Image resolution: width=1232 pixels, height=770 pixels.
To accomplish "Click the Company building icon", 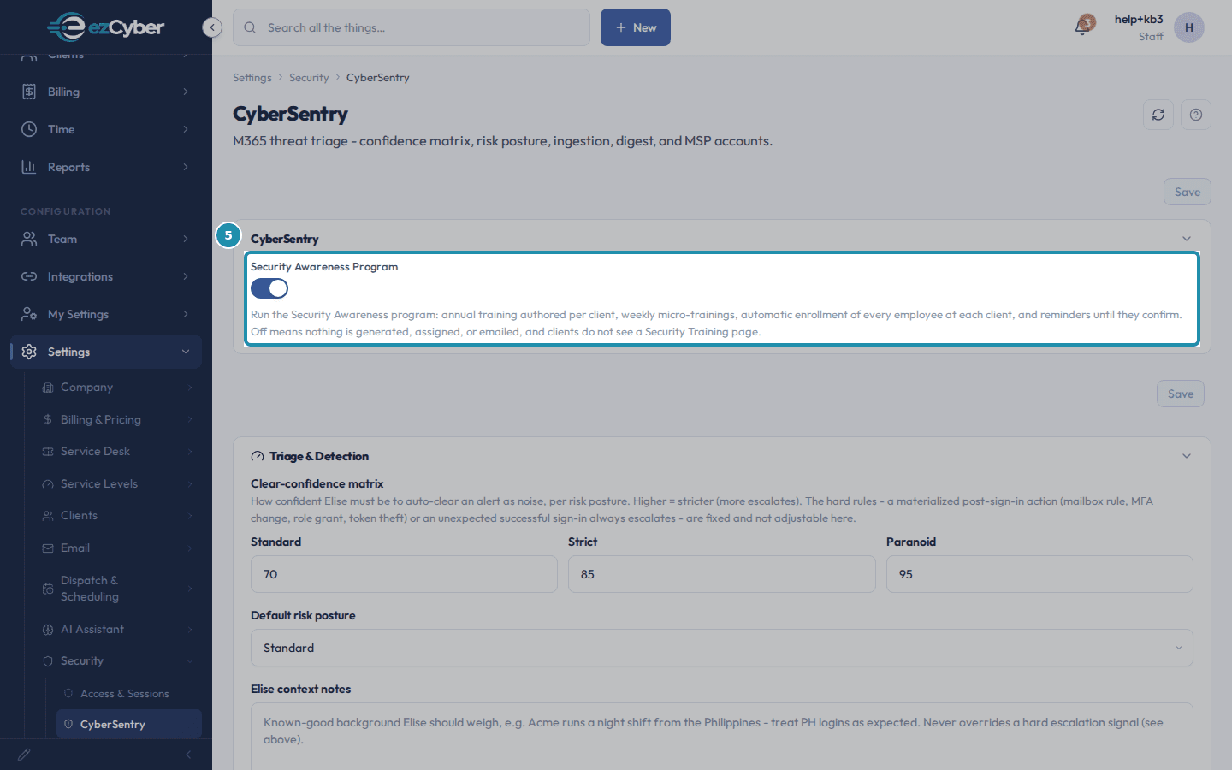I will click(x=48, y=388).
